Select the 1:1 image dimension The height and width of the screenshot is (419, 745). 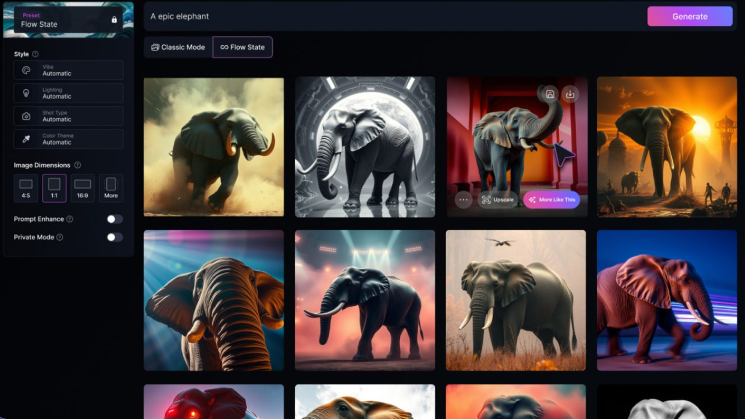pos(54,188)
